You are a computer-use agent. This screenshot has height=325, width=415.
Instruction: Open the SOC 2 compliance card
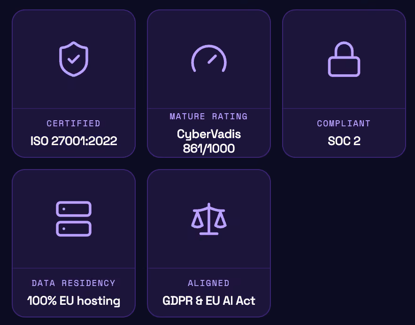tap(344, 84)
